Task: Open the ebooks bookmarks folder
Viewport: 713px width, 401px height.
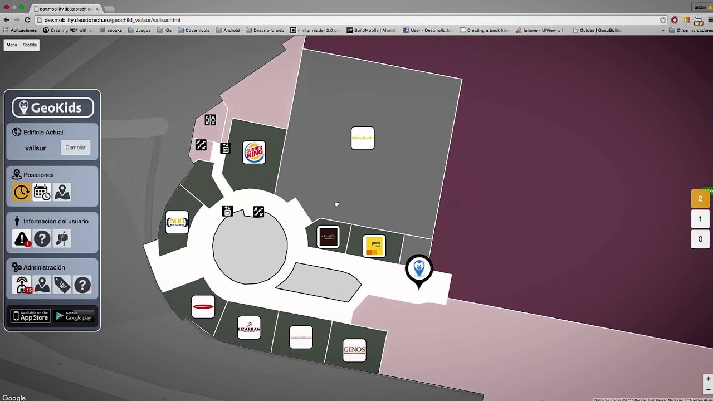Action: click(x=110, y=30)
